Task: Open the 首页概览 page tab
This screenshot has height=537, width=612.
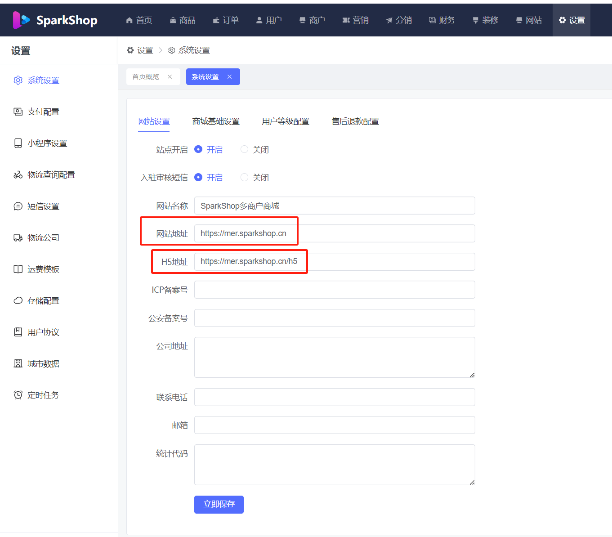Action: point(146,77)
